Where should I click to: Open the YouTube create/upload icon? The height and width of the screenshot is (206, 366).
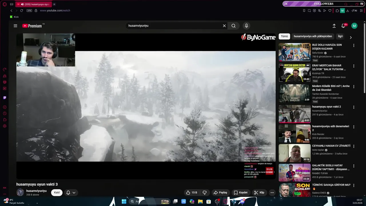334,26
